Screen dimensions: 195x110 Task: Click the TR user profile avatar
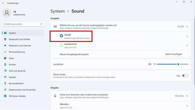(x=7, y=13)
